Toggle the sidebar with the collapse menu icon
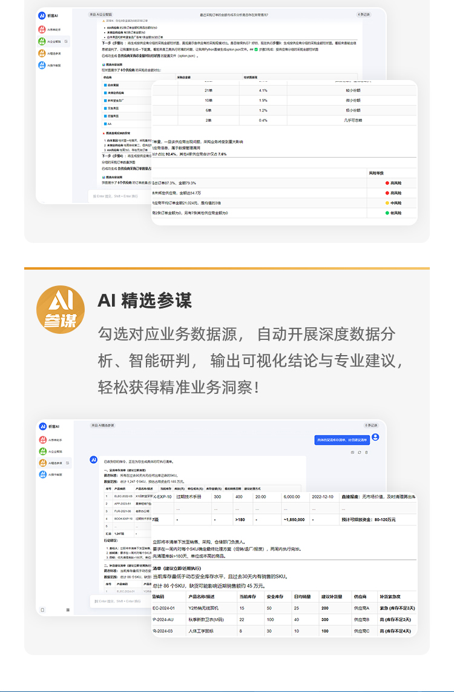 [x=68, y=610]
